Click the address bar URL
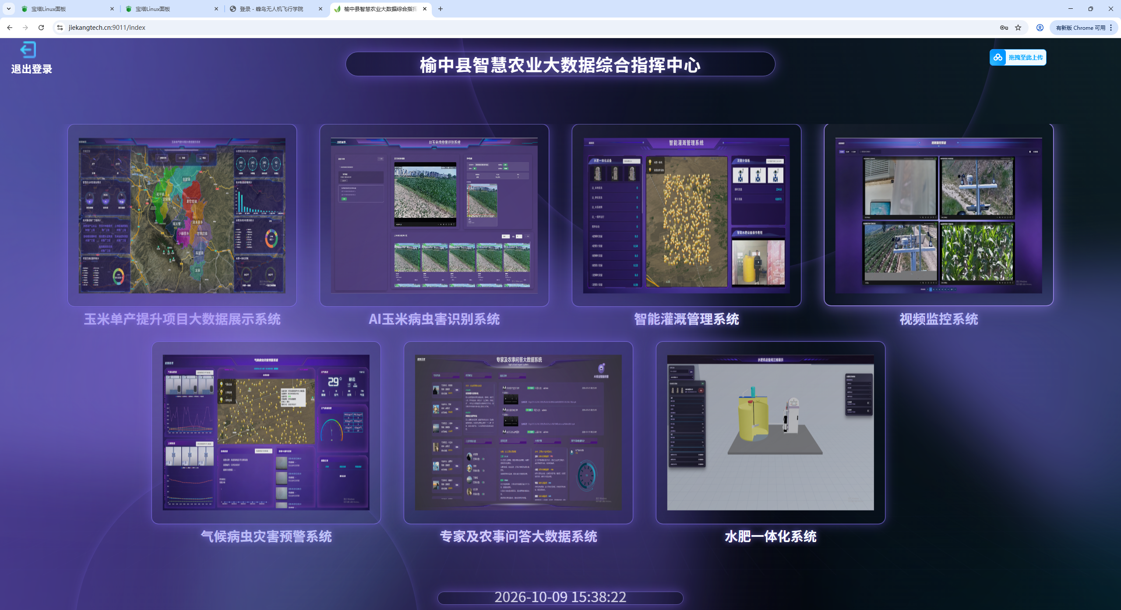This screenshot has height=610, width=1121. [x=107, y=28]
